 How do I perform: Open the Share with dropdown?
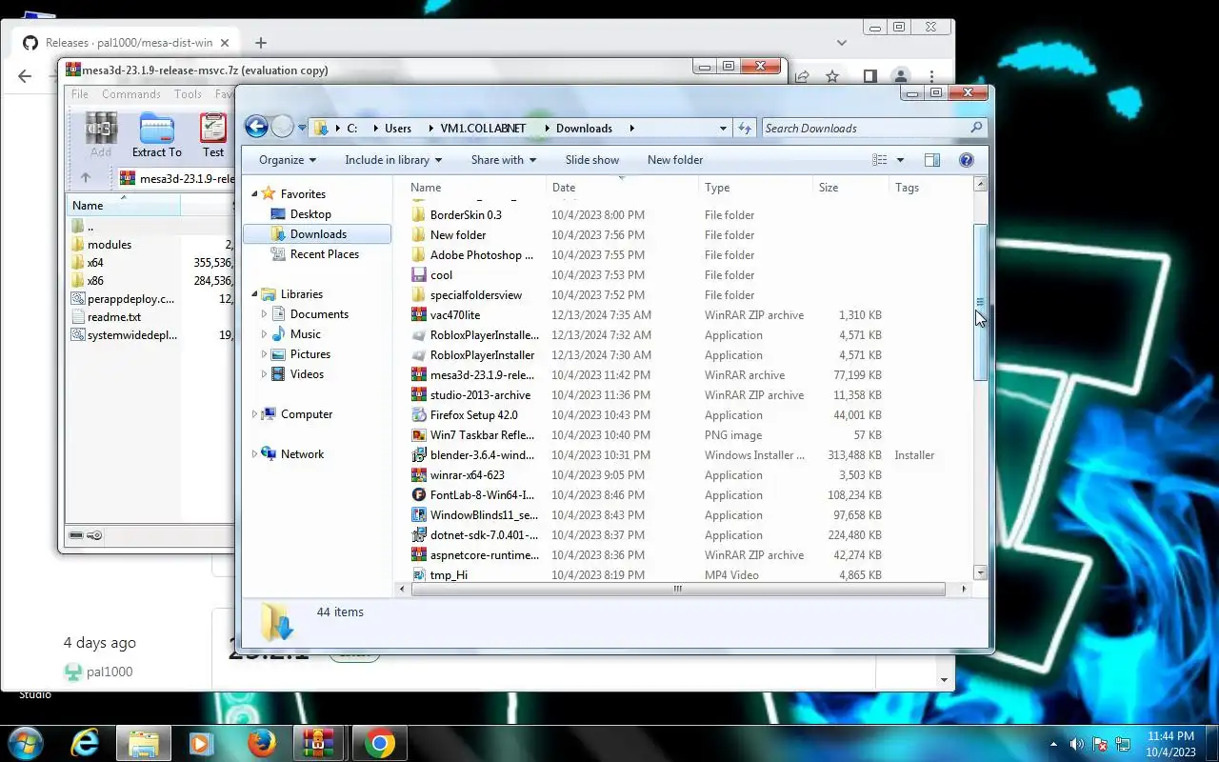(504, 160)
